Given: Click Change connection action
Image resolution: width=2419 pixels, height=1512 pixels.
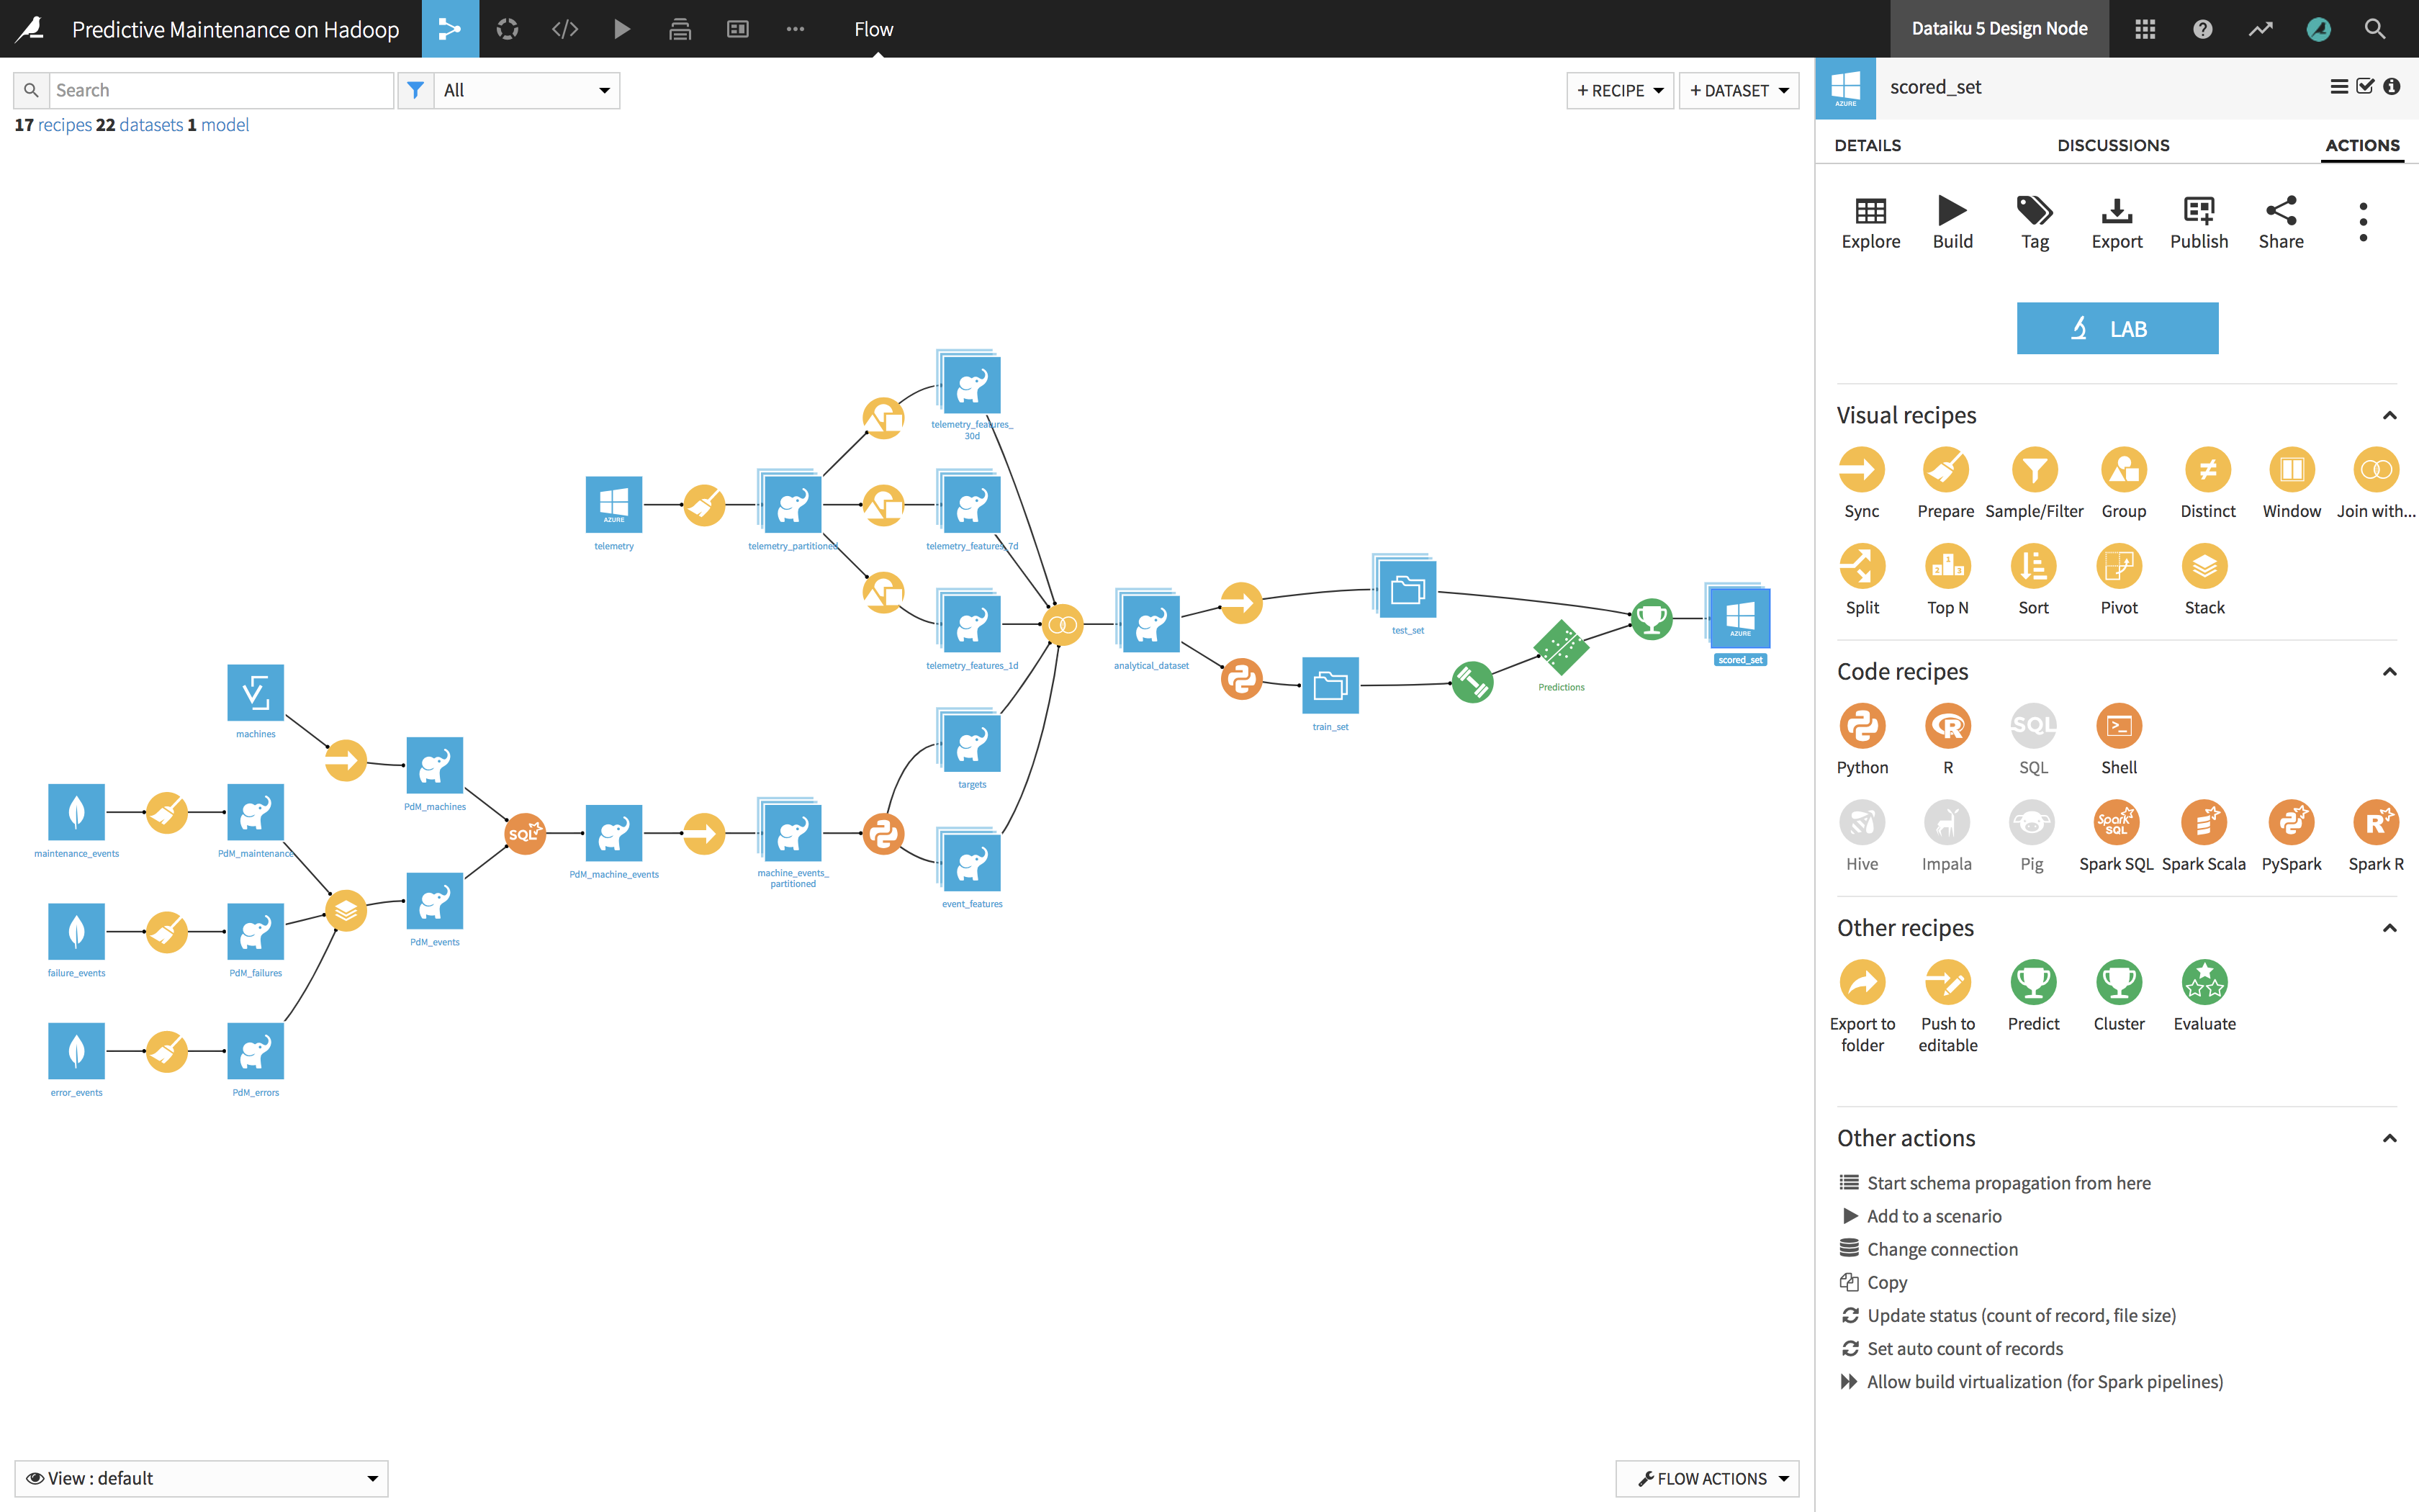Looking at the screenshot, I should click(1929, 1249).
